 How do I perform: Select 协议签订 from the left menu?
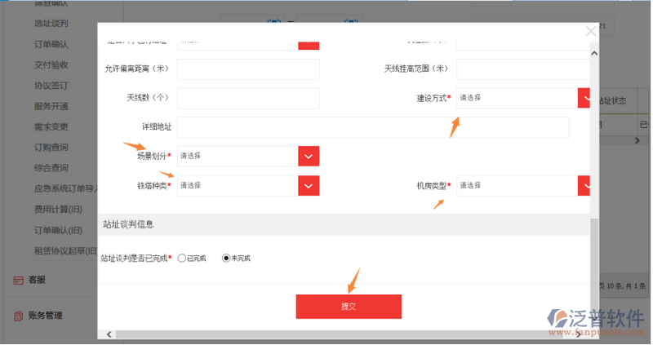51,85
